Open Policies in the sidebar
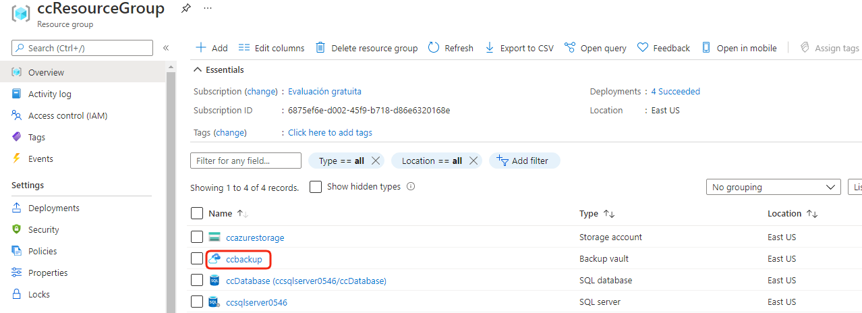Screen dimensions: 862x313 coord(42,251)
